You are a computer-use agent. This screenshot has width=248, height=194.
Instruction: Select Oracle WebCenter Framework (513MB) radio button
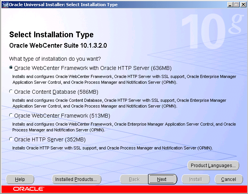pyautogui.click(x=11, y=115)
